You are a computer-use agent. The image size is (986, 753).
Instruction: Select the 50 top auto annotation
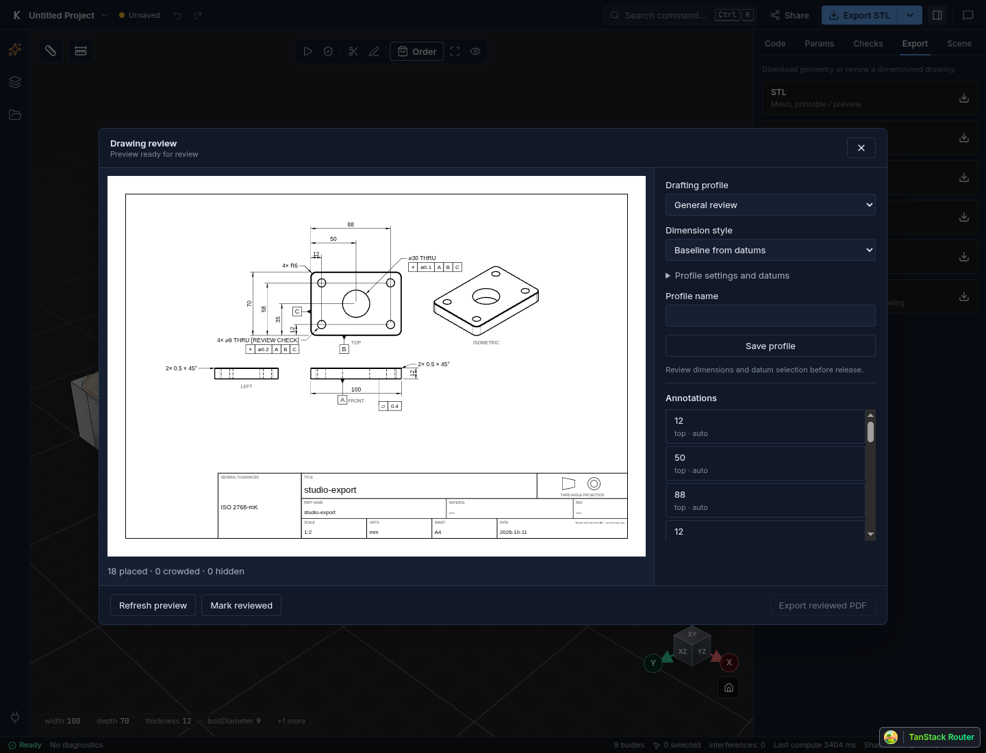click(x=765, y=463)
